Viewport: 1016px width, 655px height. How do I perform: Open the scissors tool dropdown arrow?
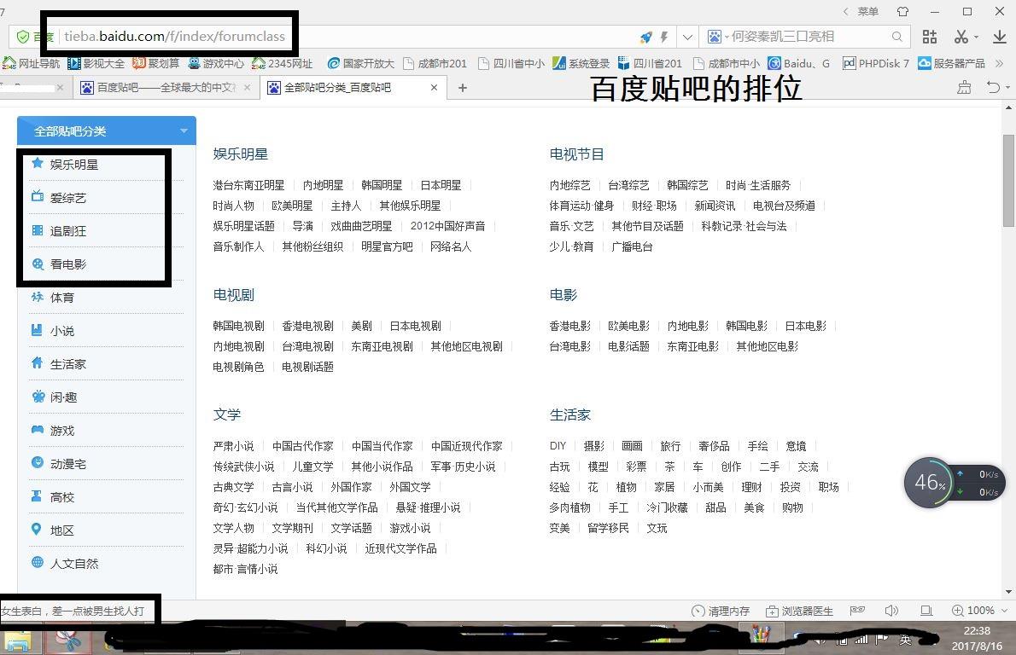[976, 38]
